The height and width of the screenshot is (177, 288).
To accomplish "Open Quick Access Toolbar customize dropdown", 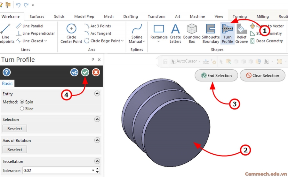I will point(33,5).
